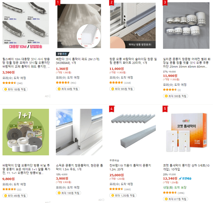
Task: Click coin icon in 최대 1,250원 적립 badge
Action: click(113, 195)
